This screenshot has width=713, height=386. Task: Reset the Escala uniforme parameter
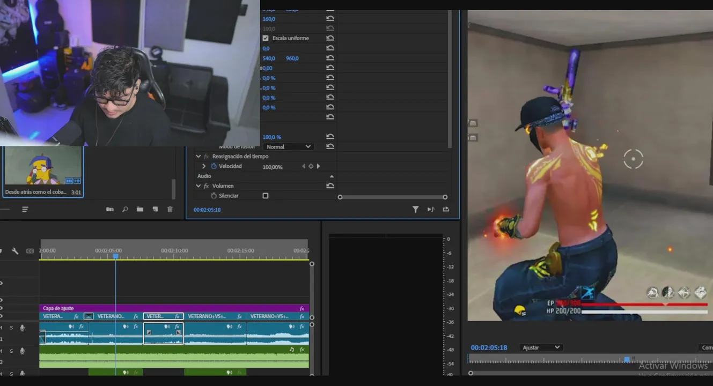click(330, 38)
